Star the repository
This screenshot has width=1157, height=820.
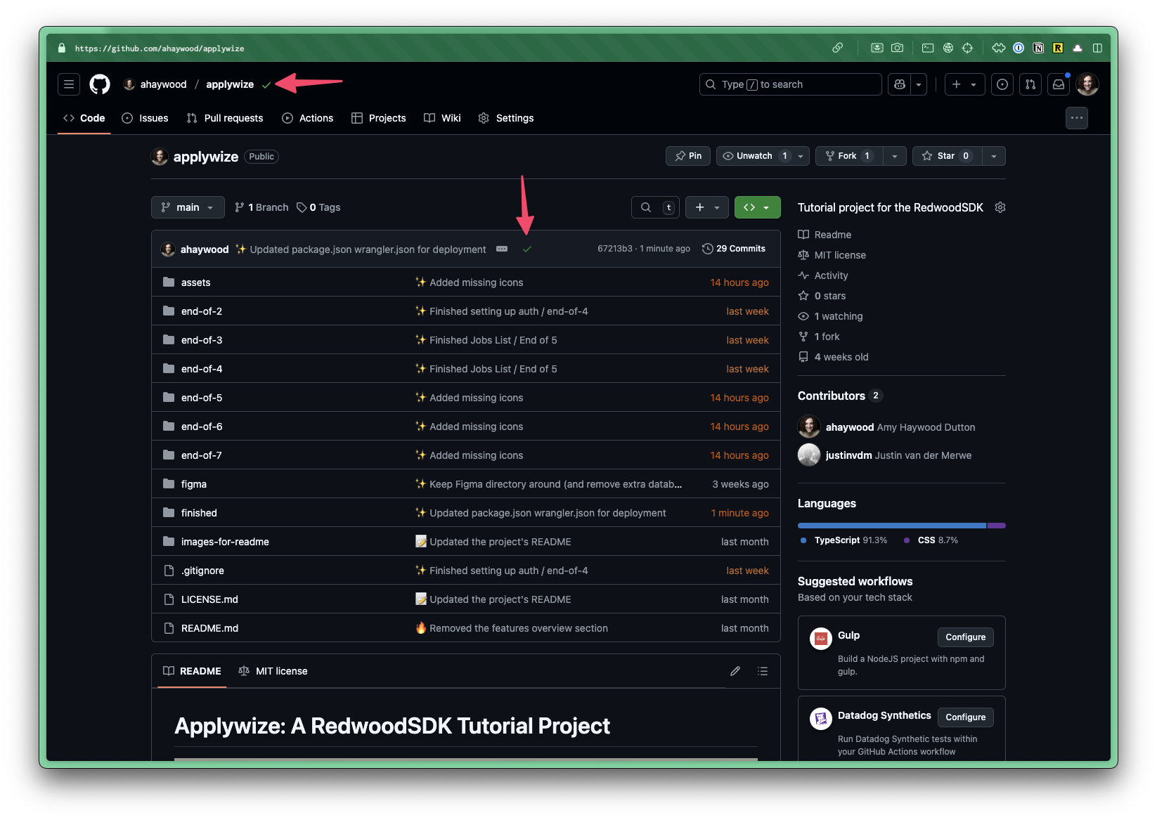click(945, 155)
